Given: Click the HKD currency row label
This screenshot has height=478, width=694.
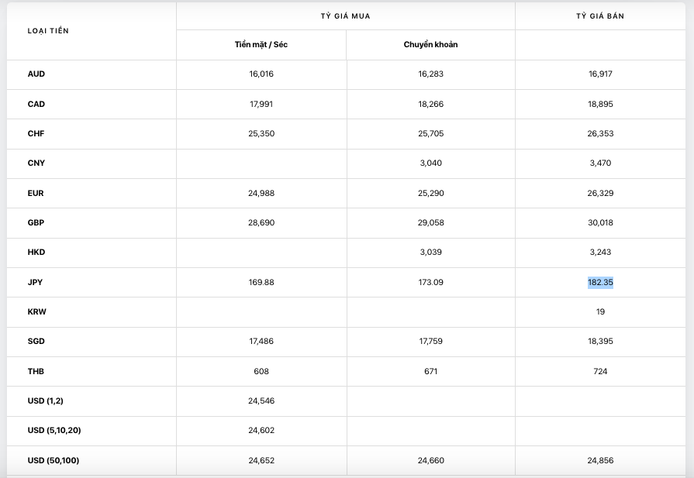Looking at the screenshot, I should pyautogui.click(x=36, y=253).
